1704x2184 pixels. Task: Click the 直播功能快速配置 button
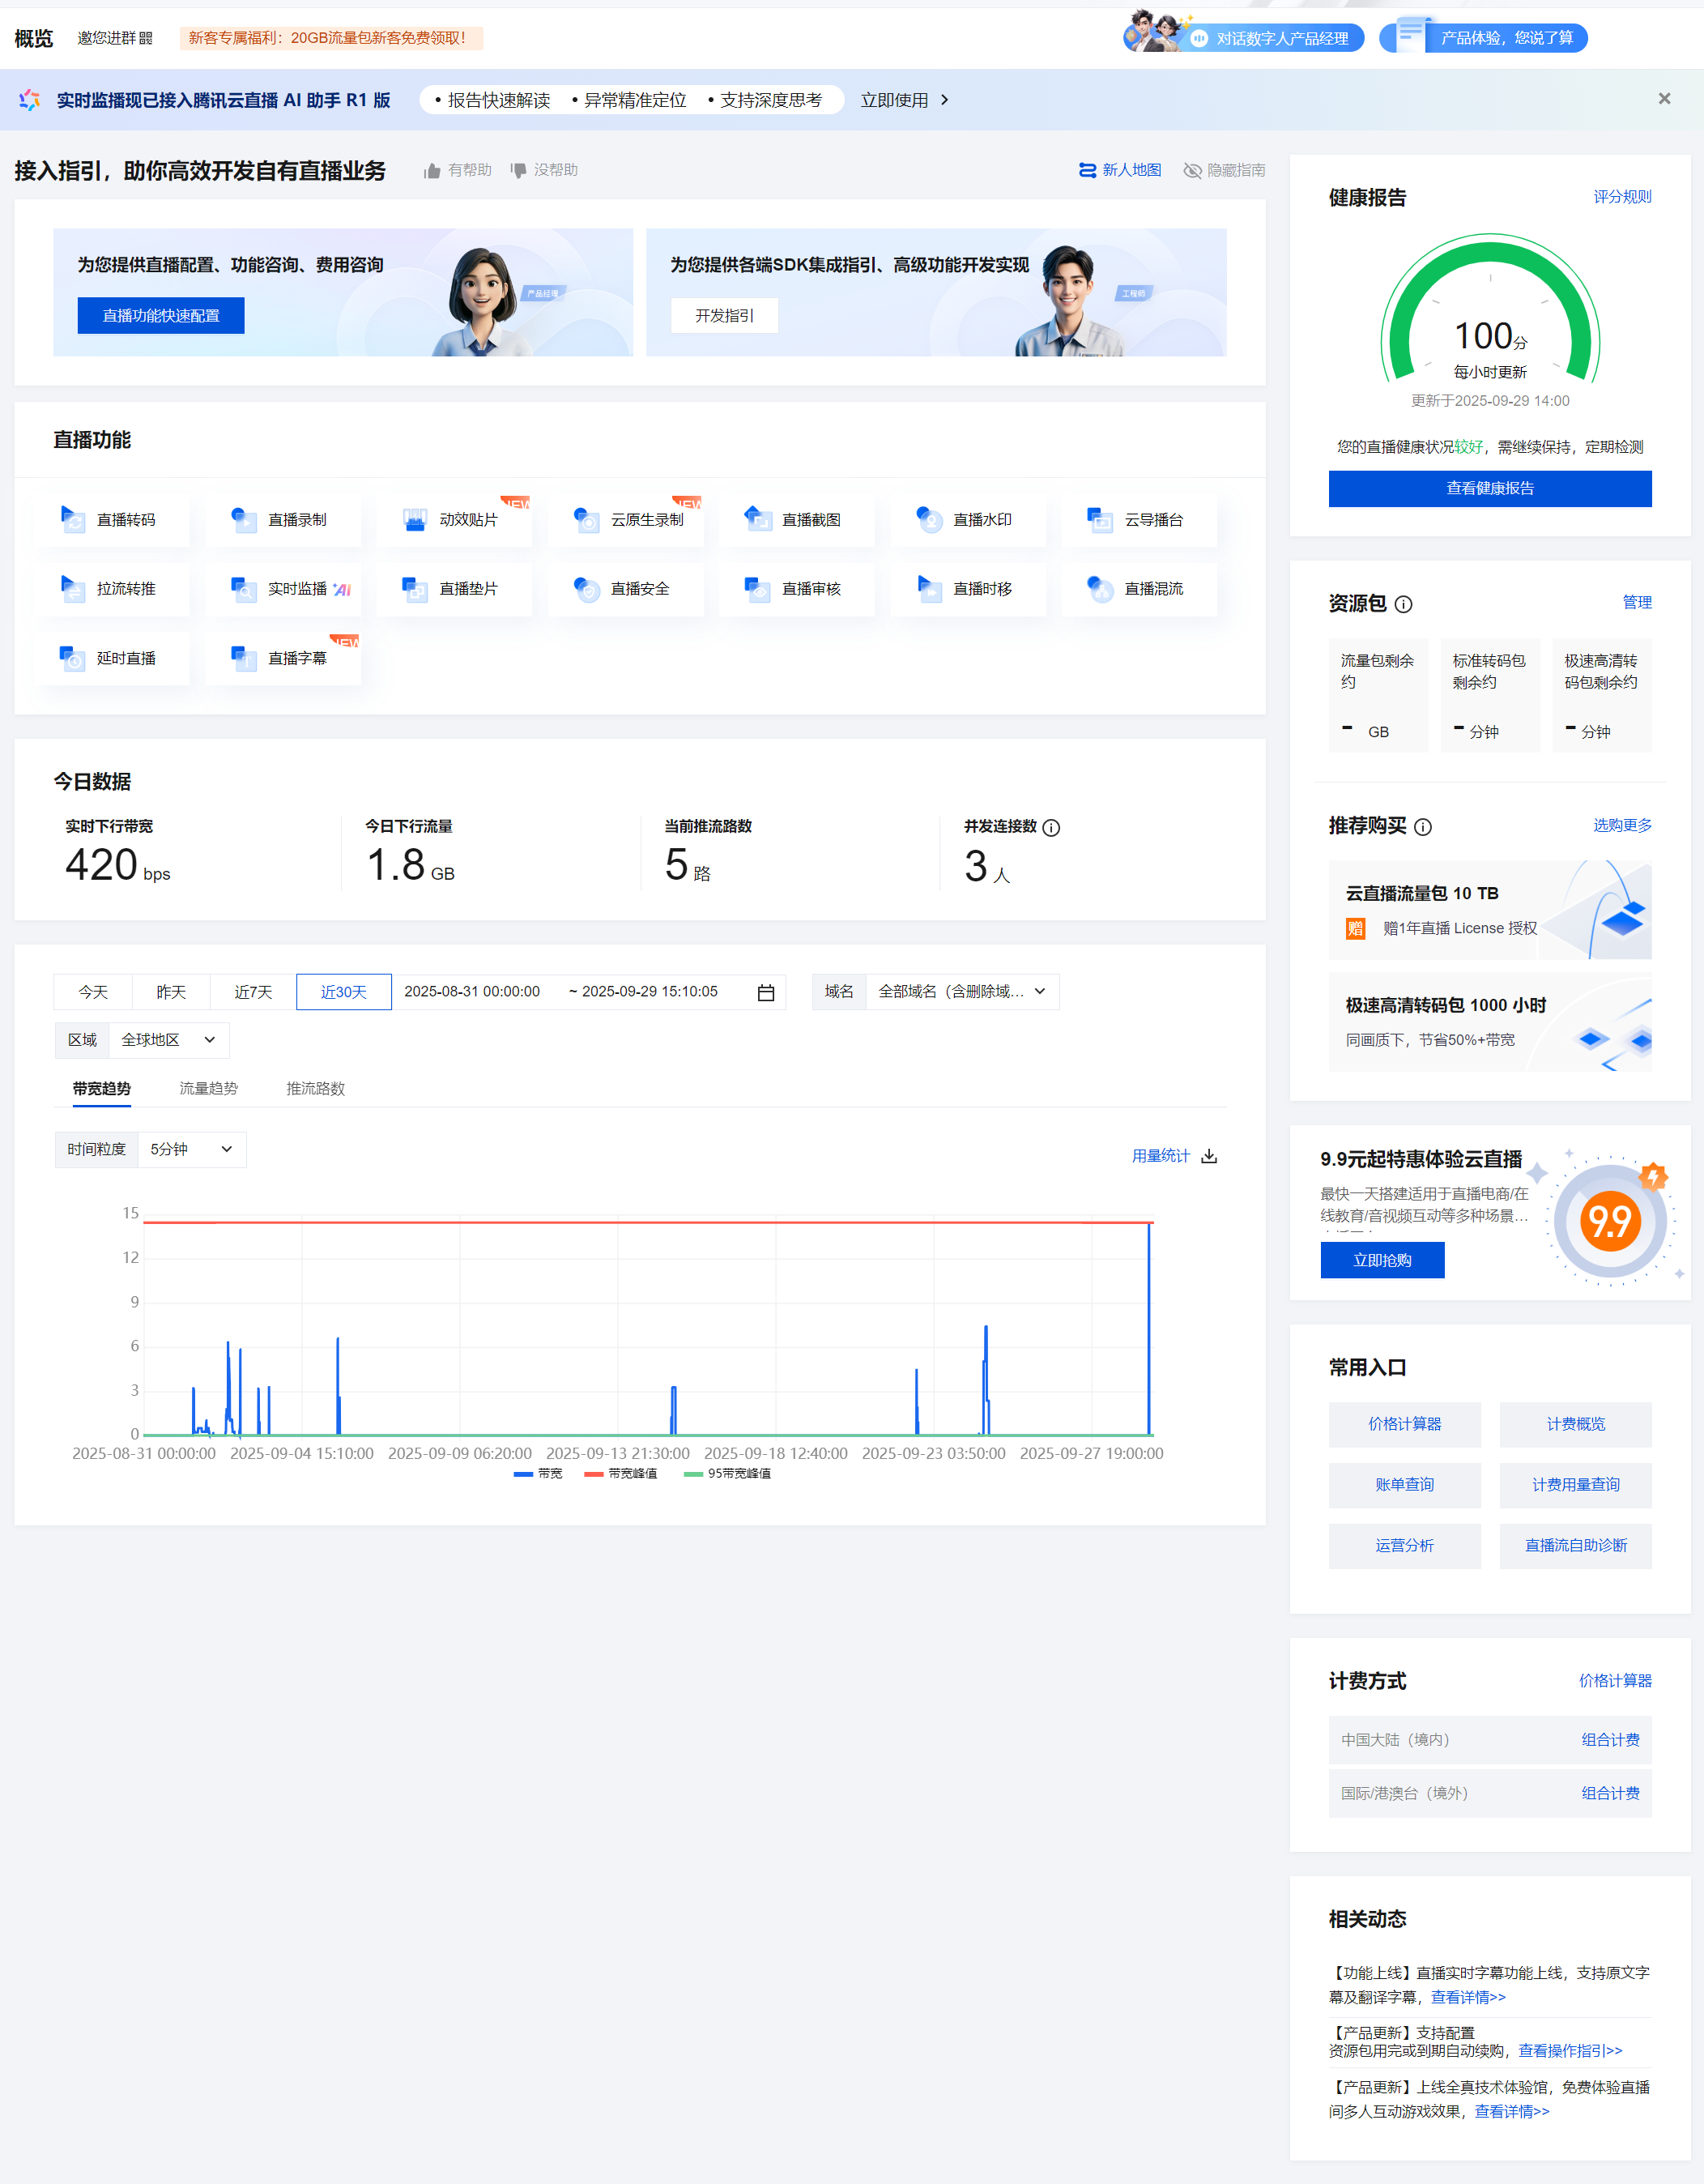click(161, 316)
